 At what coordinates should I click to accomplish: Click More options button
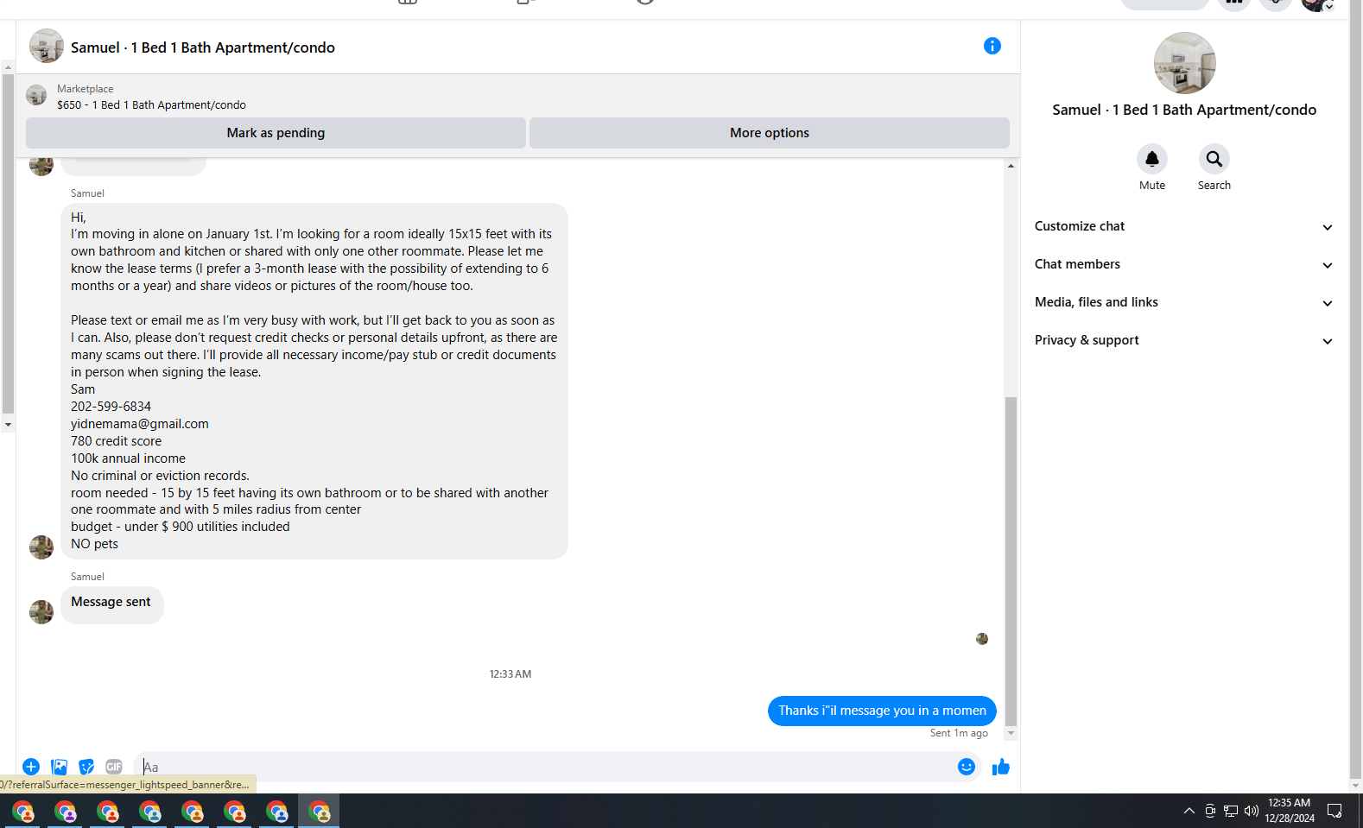coord(770,133)
